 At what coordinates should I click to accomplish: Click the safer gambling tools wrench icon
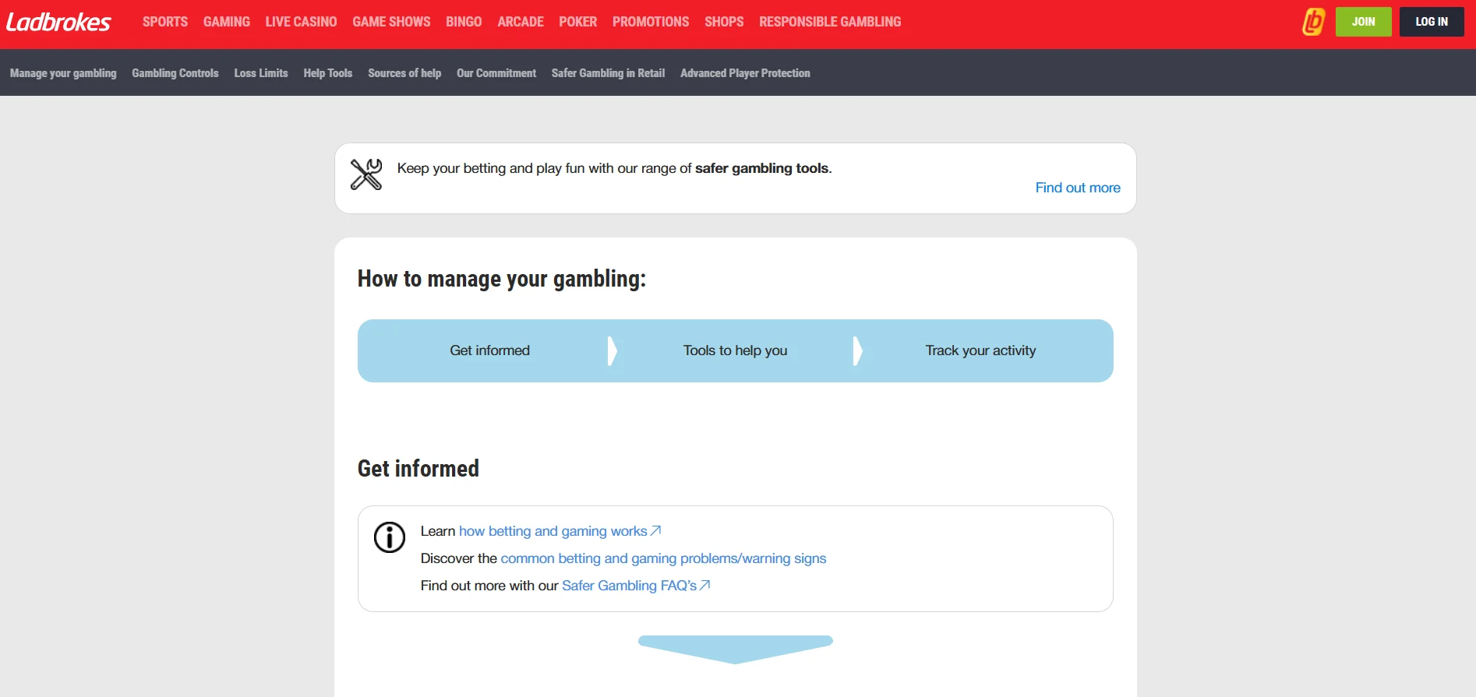(x=366, y=174)
